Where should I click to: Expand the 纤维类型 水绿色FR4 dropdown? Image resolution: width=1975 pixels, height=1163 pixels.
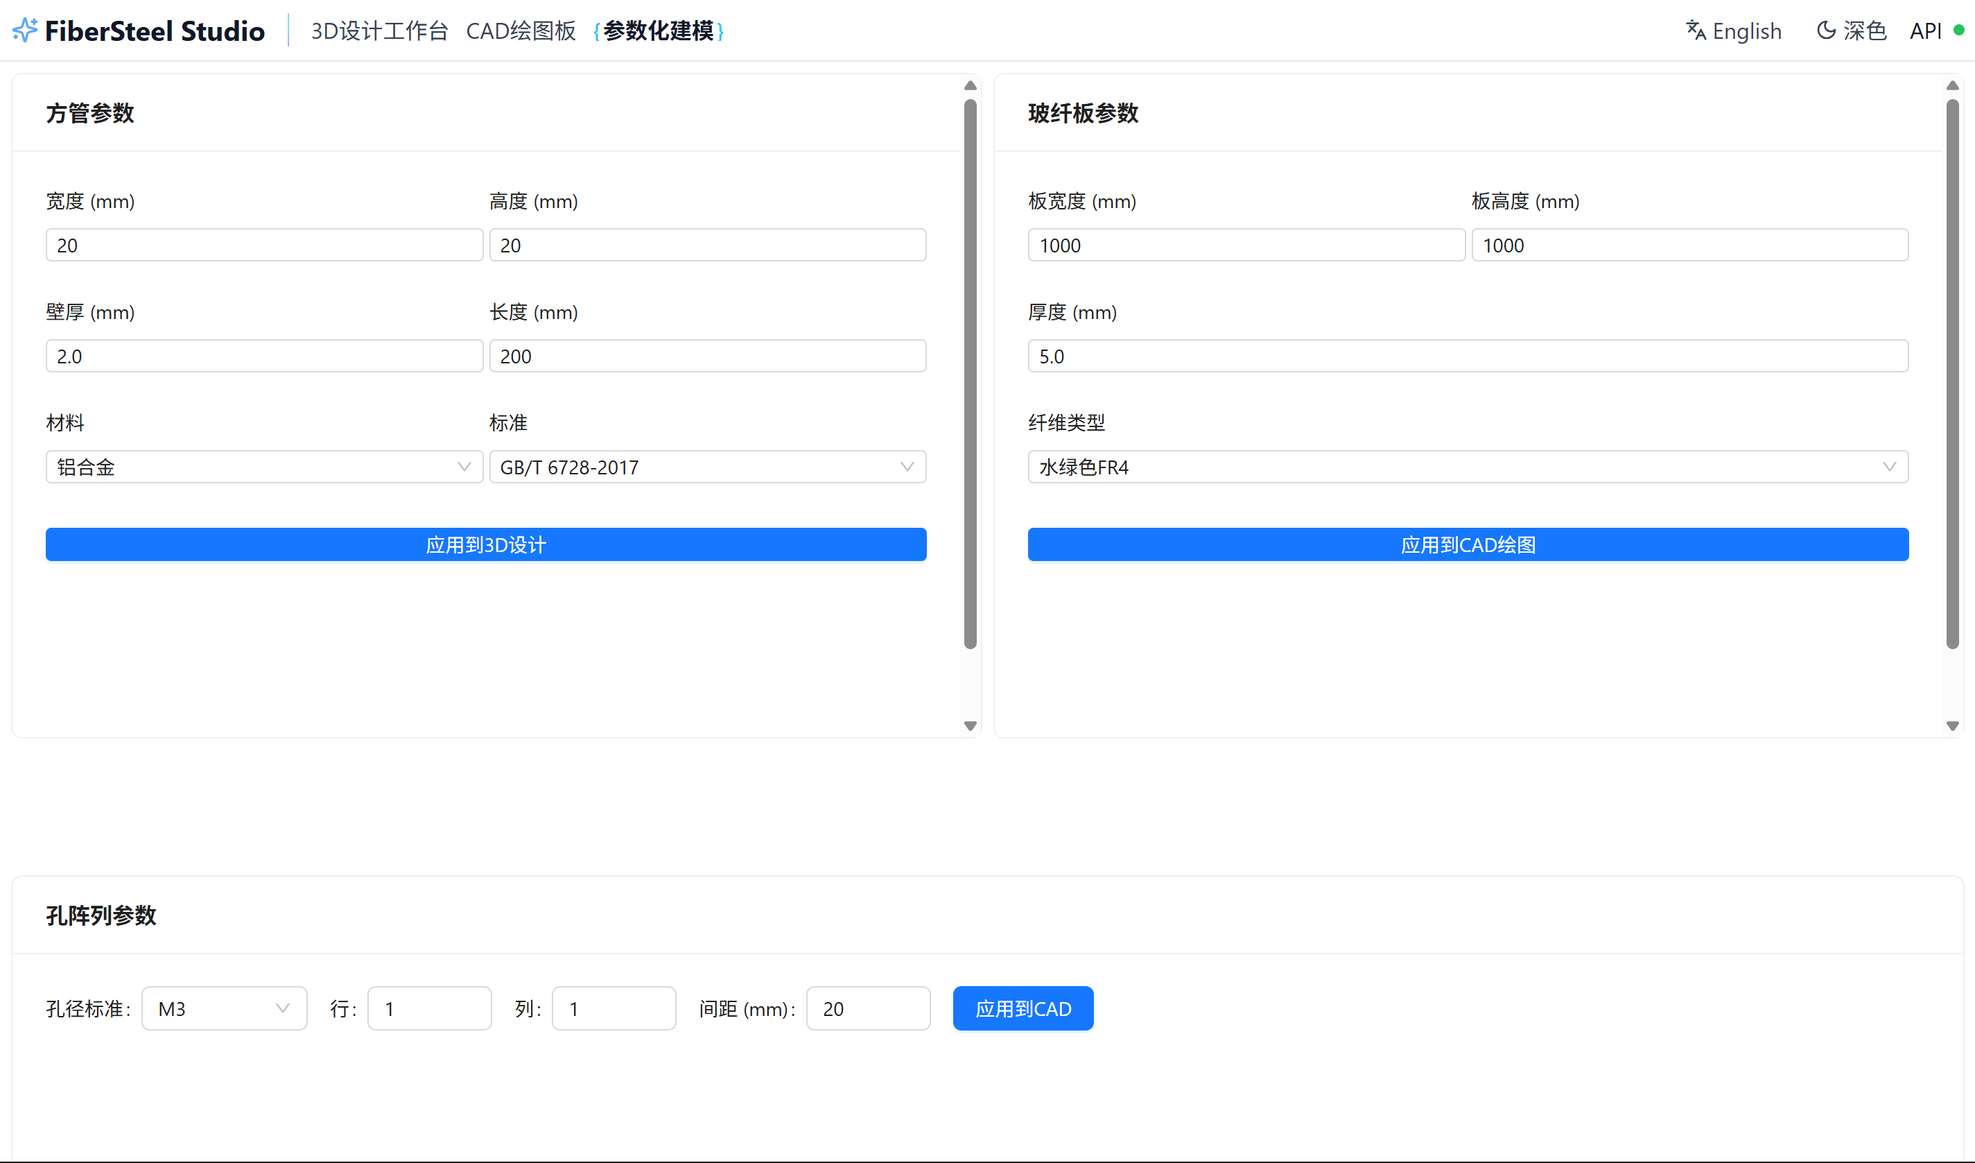1467,467
